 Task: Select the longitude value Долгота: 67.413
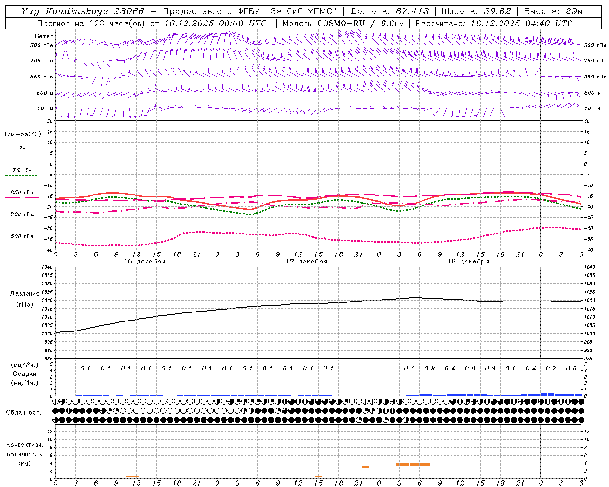(x=390, y=11)
